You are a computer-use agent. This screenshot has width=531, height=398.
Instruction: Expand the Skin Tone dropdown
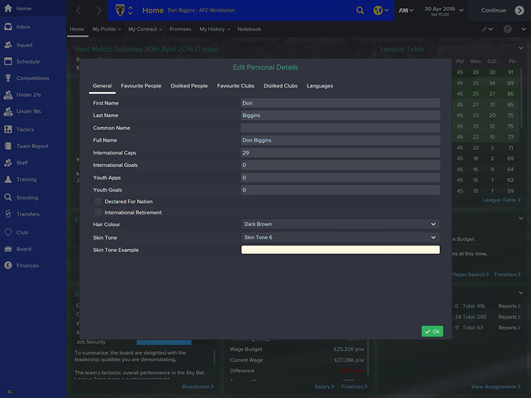click(x=341, y=237)
